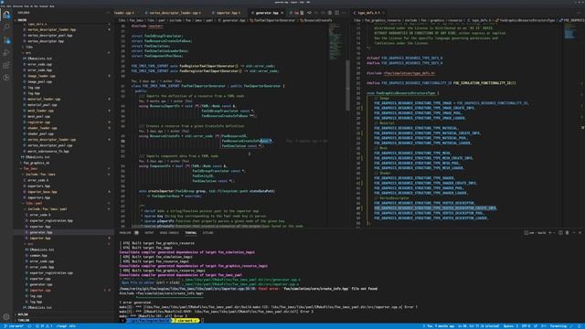This screenshot has height=329, width=585.
Task: Open image_loader.cpp in Explorer
Action: click(x=41, y=76)
